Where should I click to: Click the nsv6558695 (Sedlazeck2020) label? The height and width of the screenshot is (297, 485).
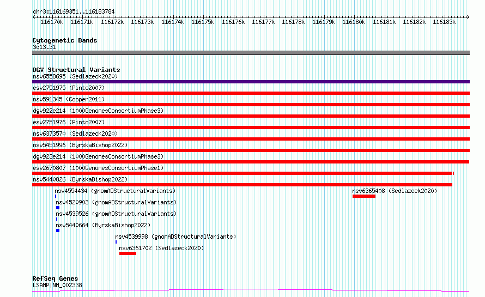click(75, 76)
